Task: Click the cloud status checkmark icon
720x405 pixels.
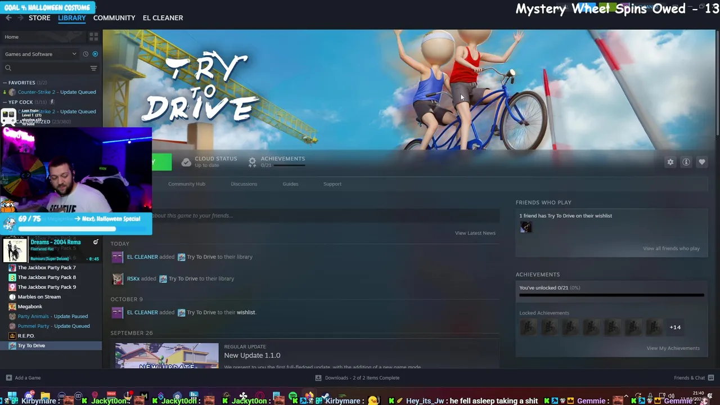Action: (x=186, y=162)
